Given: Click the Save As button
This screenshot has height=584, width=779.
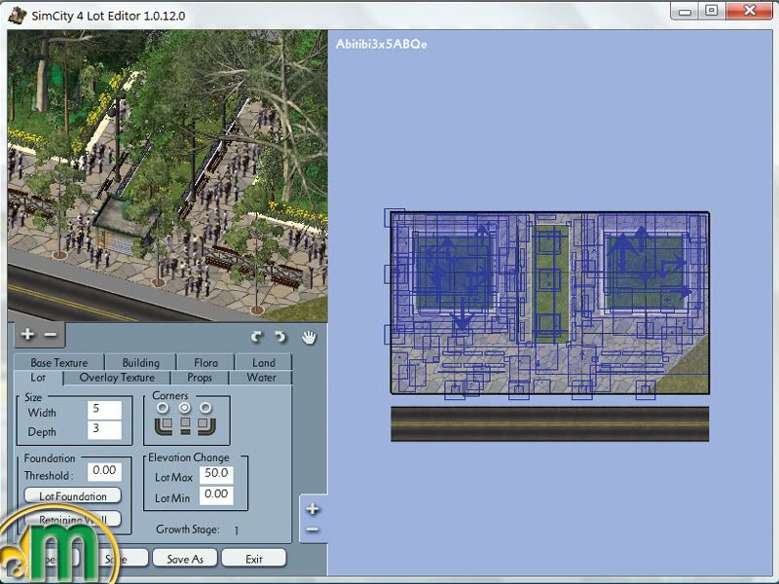Looking at the screenshot, I should coord(185,559).
